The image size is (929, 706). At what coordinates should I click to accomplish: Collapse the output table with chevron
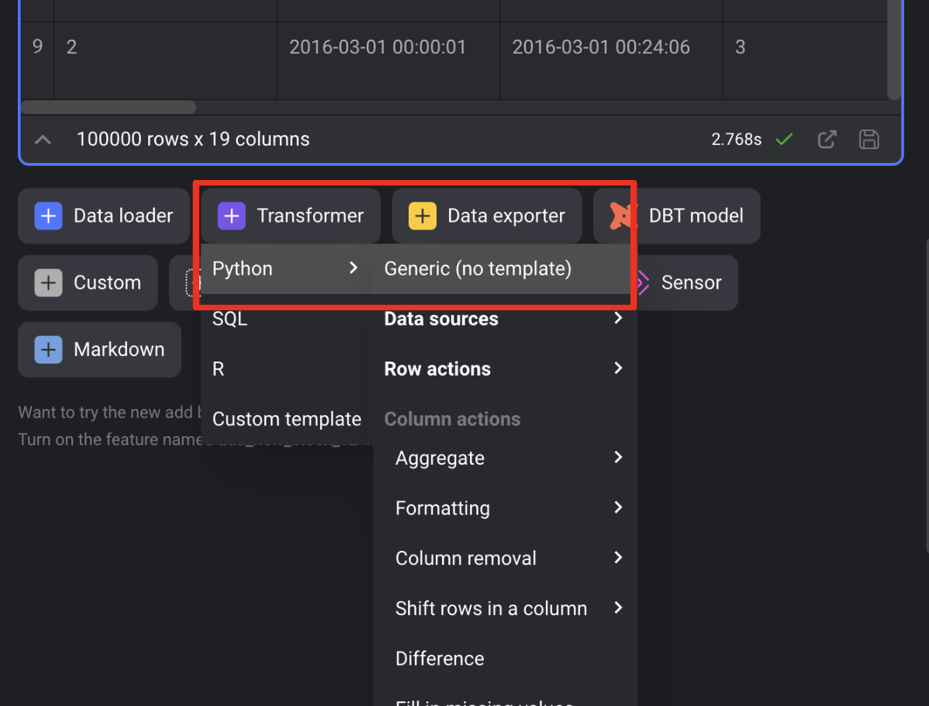pyautogui.click(x=43, y=140)
